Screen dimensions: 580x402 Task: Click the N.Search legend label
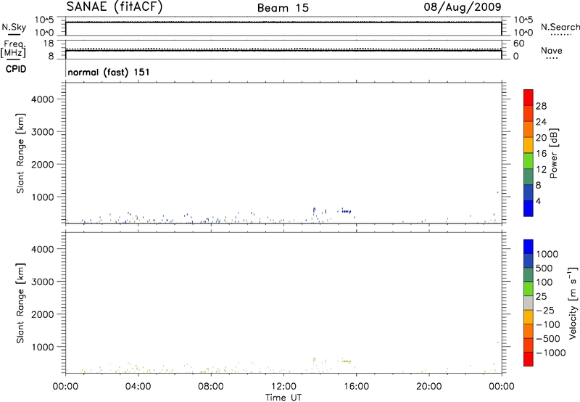[560, 27]
